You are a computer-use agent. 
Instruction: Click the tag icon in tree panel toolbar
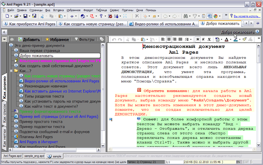tap(102, 39)
